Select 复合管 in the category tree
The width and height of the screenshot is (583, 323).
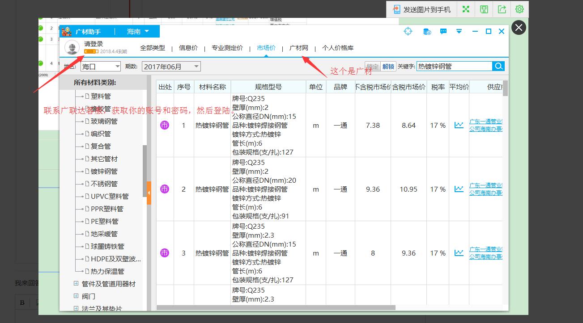coord(101,146)
